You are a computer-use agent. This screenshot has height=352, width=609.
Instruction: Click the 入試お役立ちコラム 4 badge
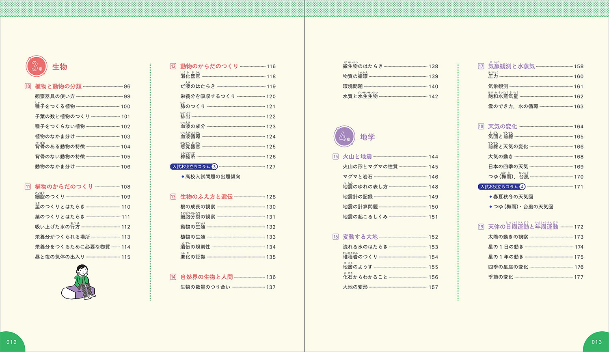point(501,187)
